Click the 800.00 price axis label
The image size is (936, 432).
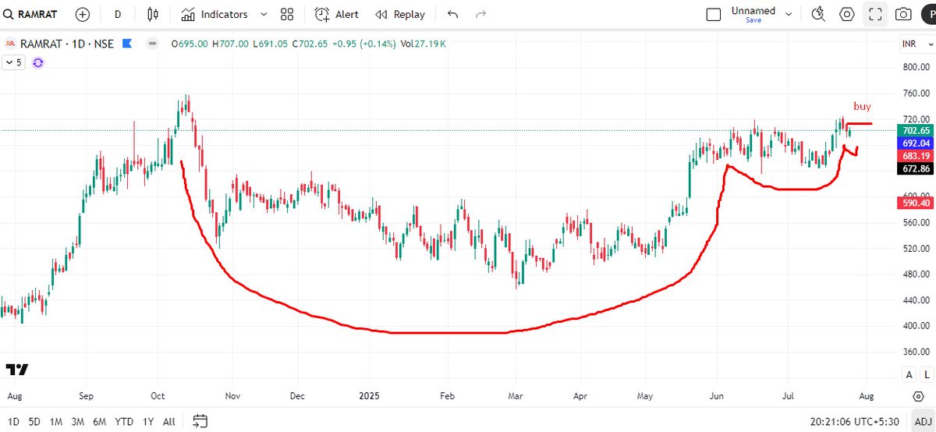coord(915,67)
